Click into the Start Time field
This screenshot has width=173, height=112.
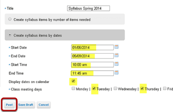(x=92, y=65)
